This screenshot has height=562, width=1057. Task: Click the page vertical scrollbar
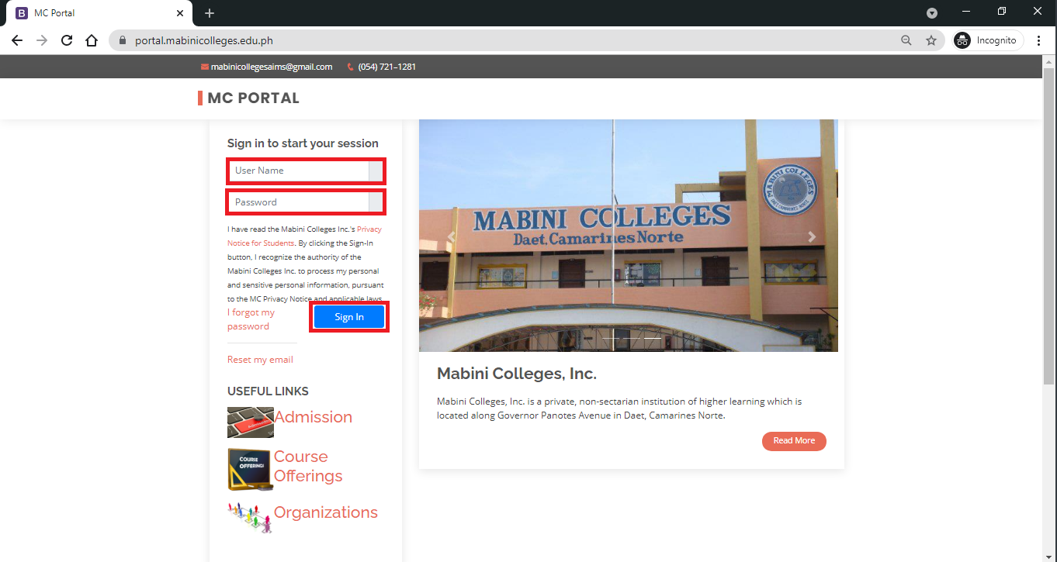(x=1049, y=233)
